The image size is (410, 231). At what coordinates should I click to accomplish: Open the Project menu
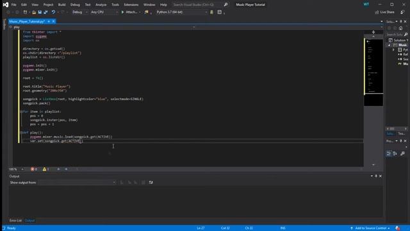click(48, 4)
